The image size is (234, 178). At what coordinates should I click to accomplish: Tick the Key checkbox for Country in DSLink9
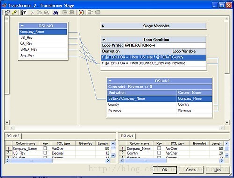click(x=159, y=153)
